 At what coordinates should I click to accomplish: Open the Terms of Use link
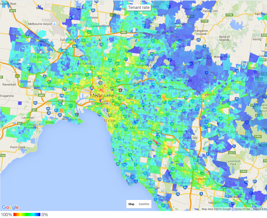pyautogui.click(x=242, y=209)
